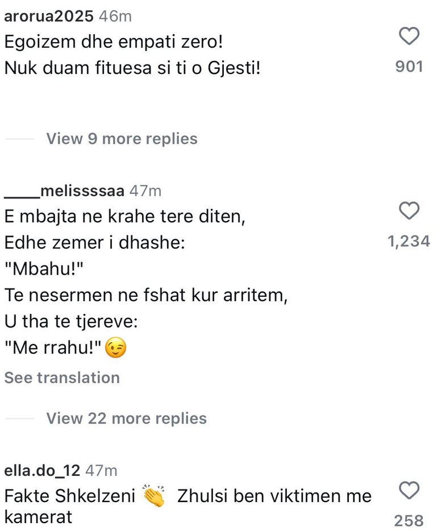Open the ____melissssaa username link
The image size is (446, 531).
64,191
